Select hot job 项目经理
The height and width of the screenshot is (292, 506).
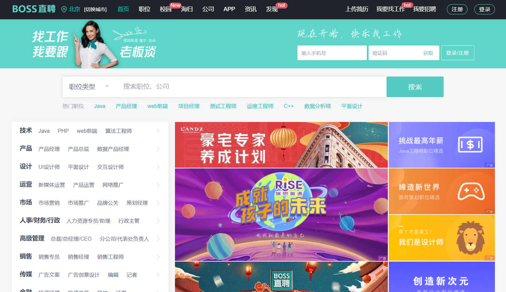tap(189, 106)
